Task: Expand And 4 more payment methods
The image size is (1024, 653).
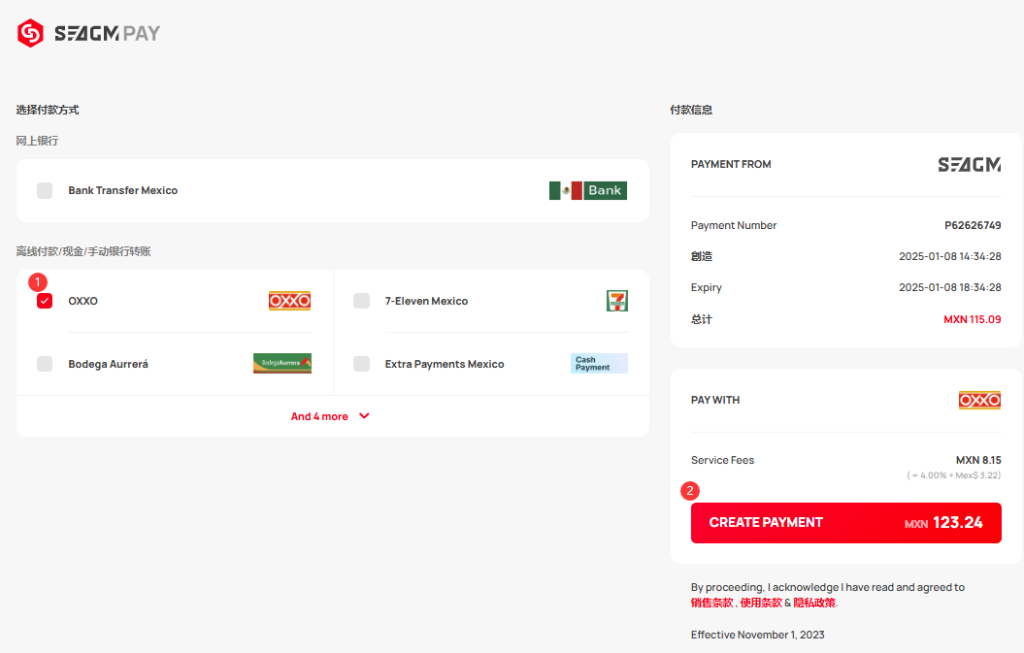Action: pos(330,416)
